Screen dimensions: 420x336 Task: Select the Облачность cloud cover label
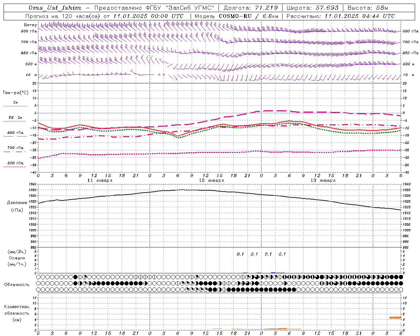(17, 285)
